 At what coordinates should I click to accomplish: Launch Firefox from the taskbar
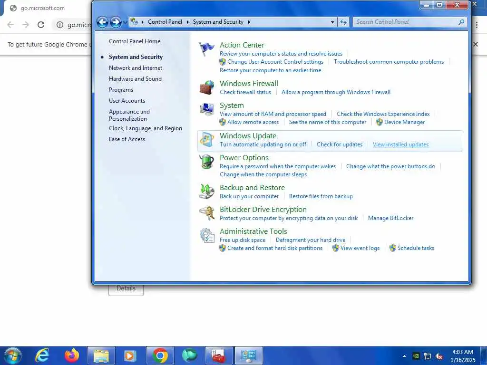pos(71,355)
